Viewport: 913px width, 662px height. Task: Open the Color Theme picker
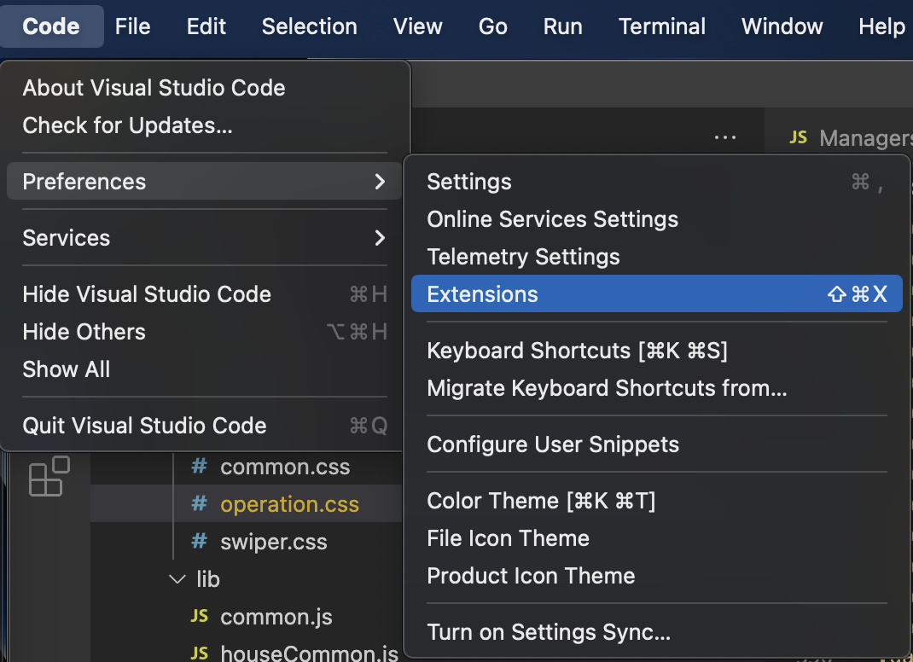click(x=541, y=501)
